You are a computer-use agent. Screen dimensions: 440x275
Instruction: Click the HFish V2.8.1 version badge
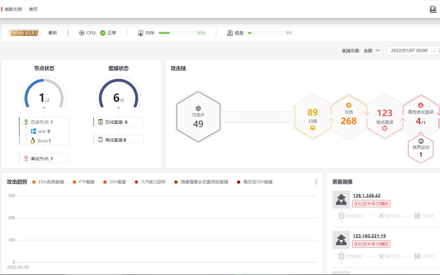[24, 33]
